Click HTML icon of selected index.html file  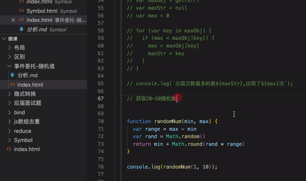tap(12, 85)
